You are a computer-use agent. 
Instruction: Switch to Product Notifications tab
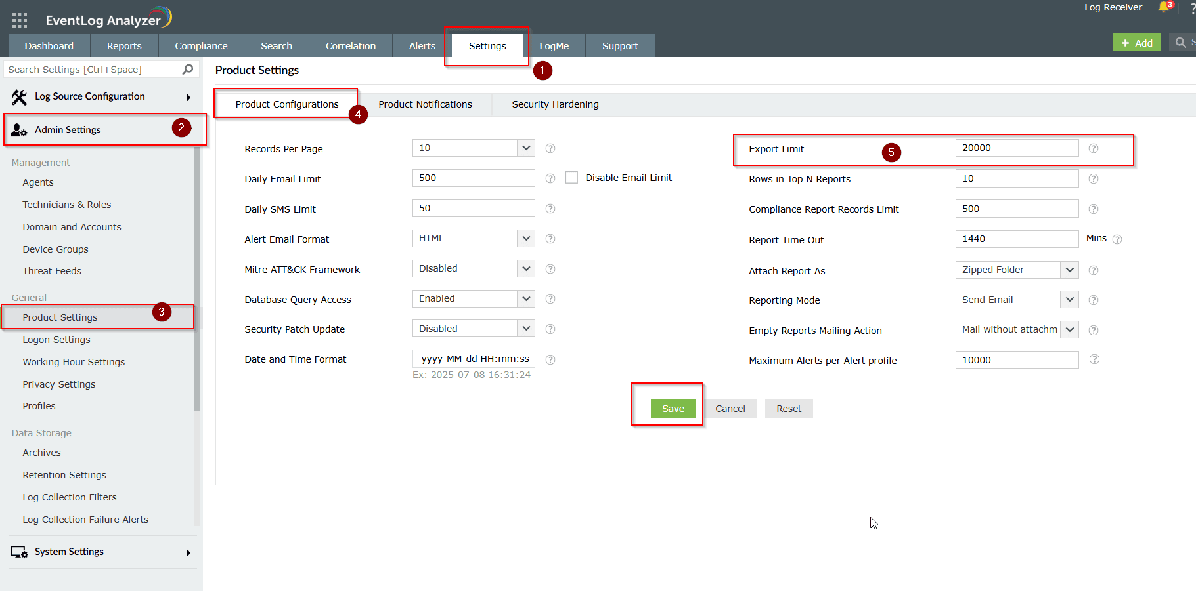coord(425,104)
